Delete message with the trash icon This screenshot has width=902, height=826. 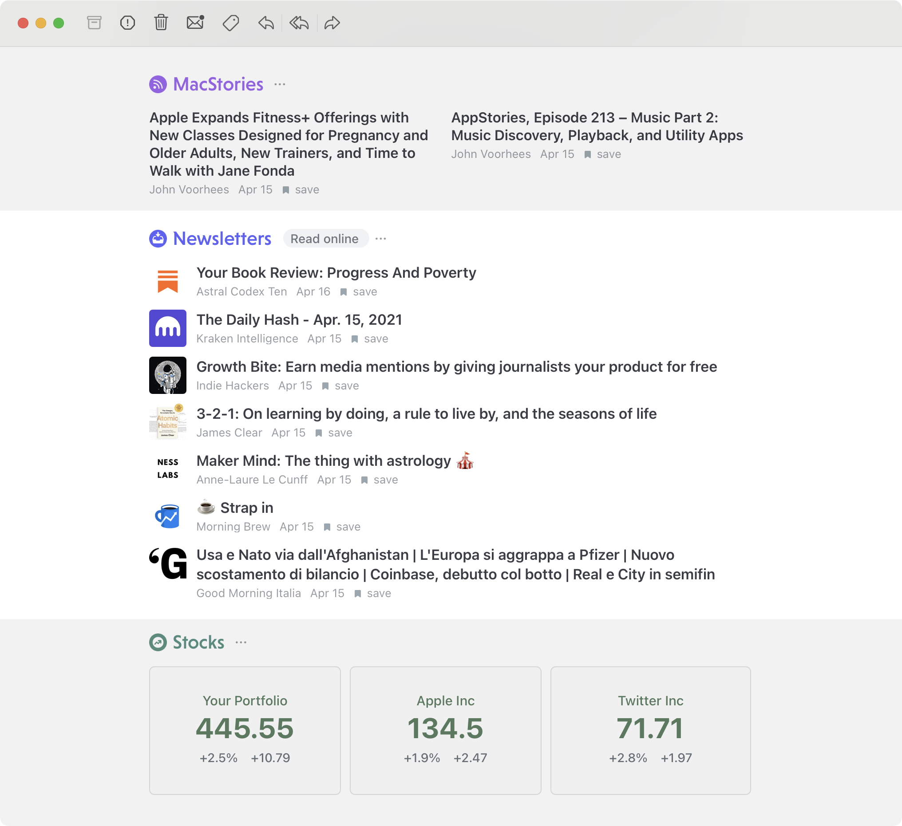(x=161, y=23)
